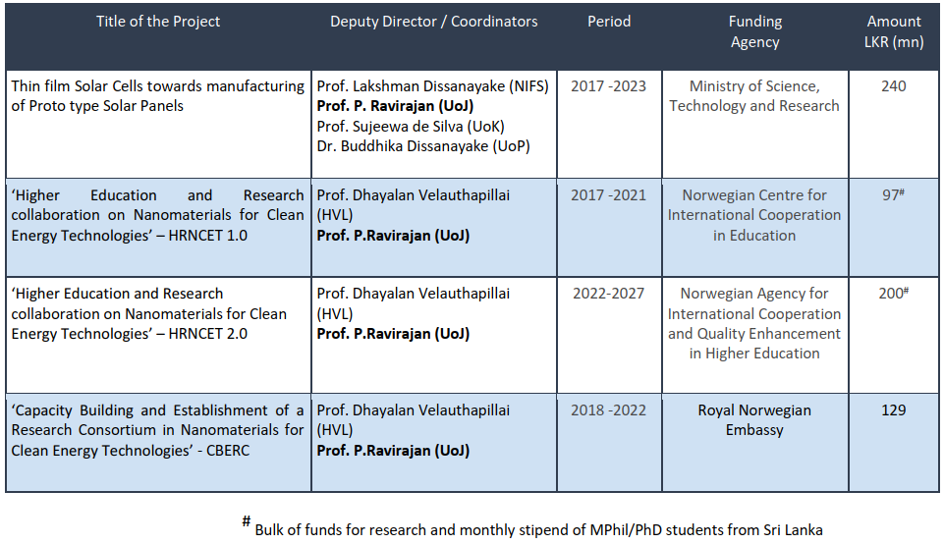This screenshot has height=545, width=944.
Task: Click the amount '200#'
Action: click(x=894, y=293)
